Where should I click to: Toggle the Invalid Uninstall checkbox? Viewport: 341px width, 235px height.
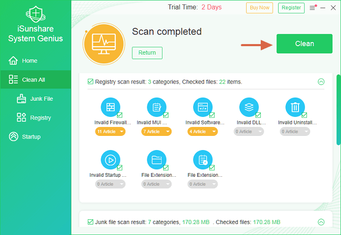click(x=304, y=115)
